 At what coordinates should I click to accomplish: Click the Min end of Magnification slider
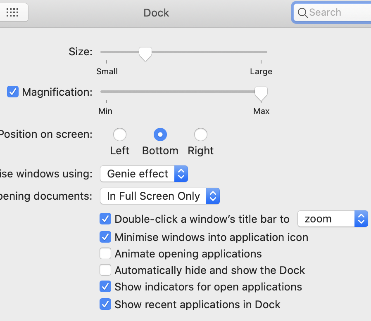tap(107, 92)
